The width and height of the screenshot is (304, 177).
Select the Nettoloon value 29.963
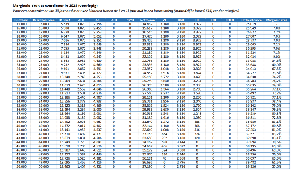[x=147, y=110]
